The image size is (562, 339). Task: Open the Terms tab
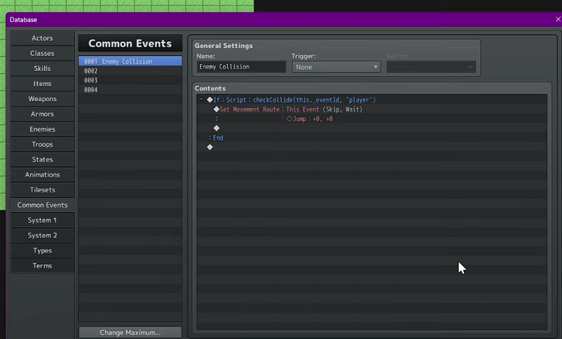tap(42, 265)
